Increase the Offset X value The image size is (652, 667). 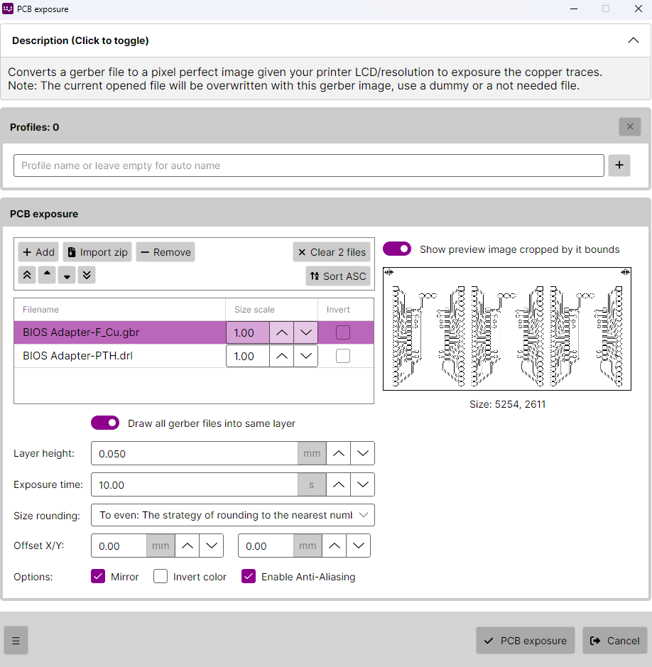pos(187,546)
